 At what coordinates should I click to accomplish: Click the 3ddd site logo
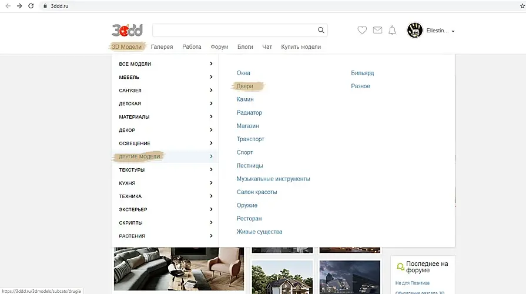(127, 30)
